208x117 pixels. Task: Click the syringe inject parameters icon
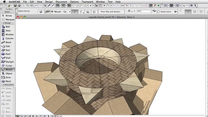point(53,6)
